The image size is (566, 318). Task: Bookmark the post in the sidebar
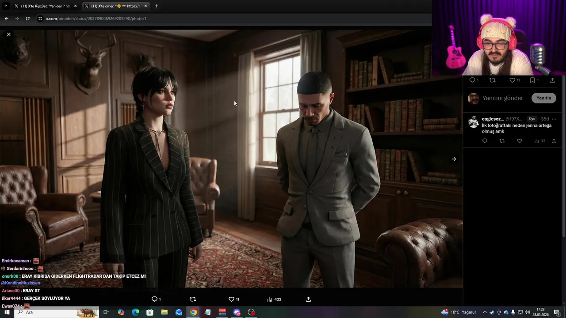pos(533,80)
